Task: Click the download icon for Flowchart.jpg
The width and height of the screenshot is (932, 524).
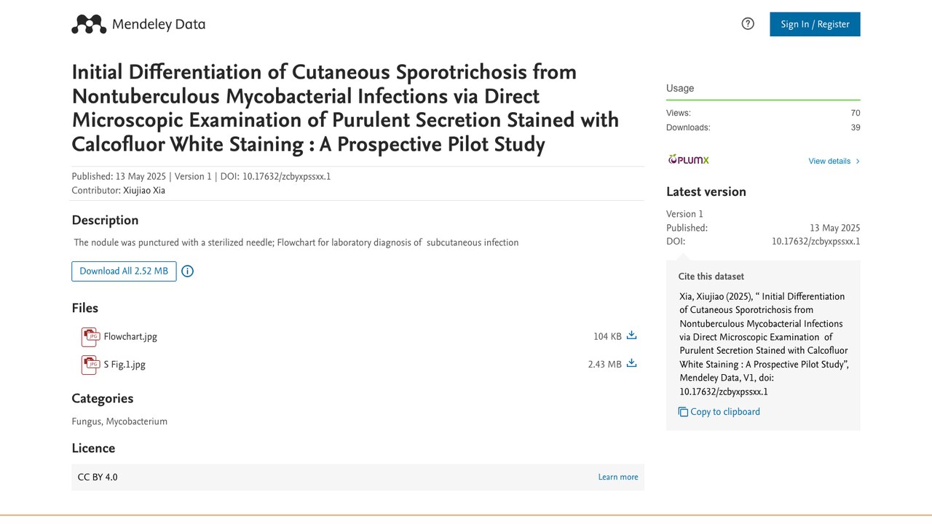Action: click(631, 336)
